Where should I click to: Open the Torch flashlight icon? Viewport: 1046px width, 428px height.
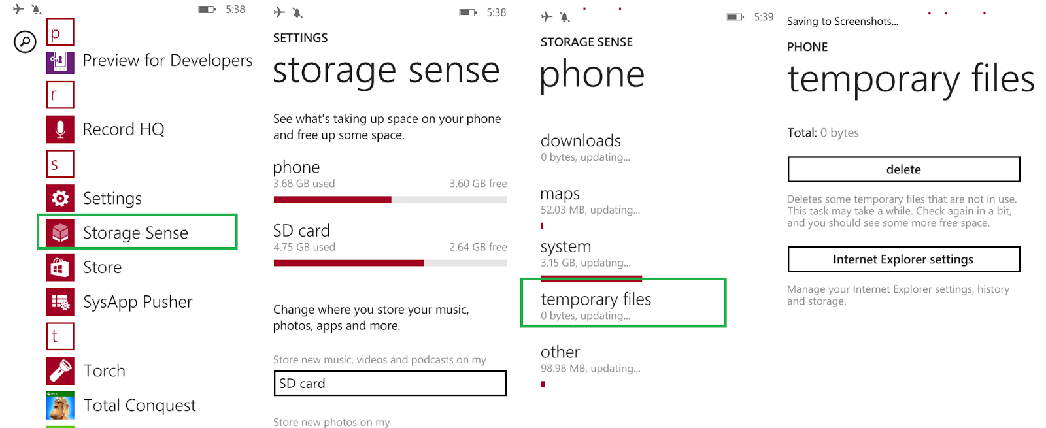(60, 371)
